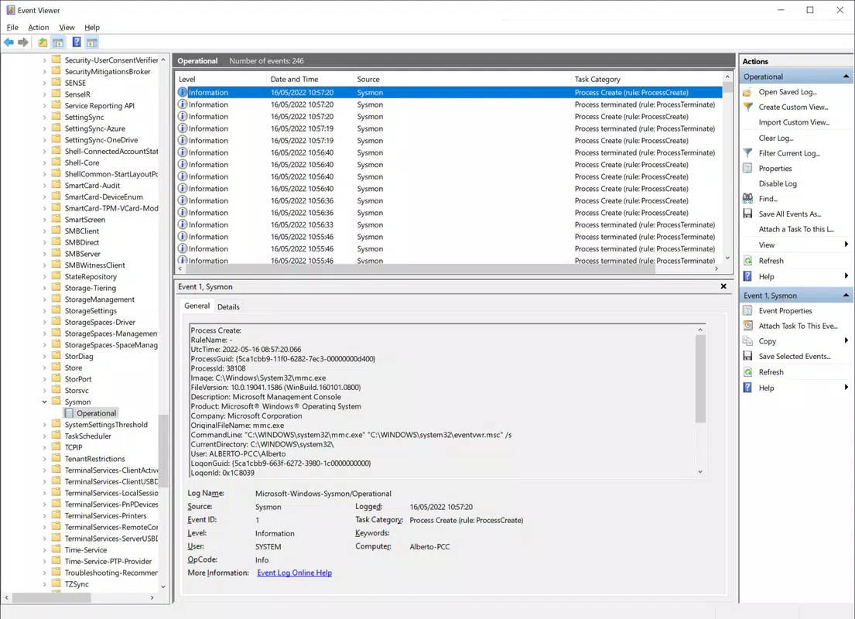Viewport: 855px width, 619px height.
Task: Click Attach a Task To this Log
Action: (x=796, y=229)
